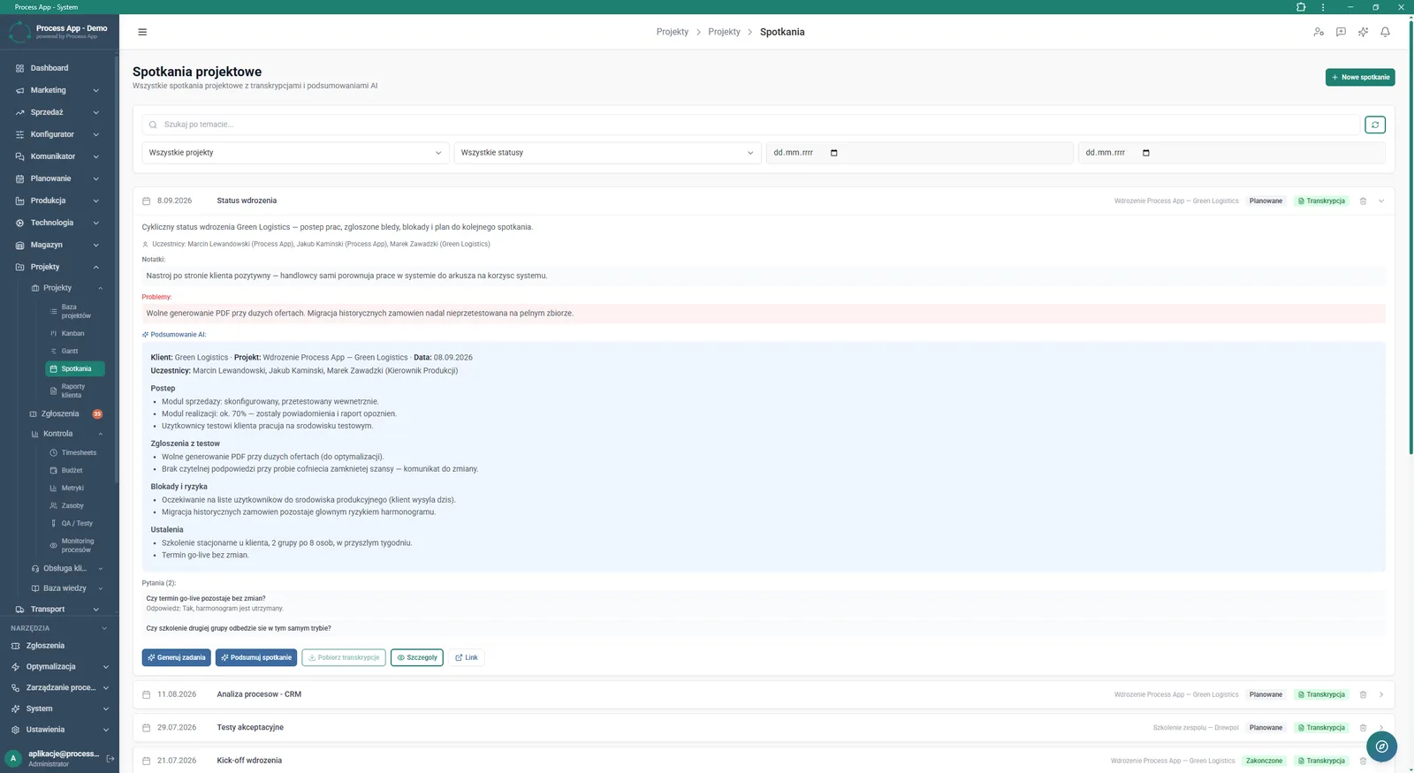
Task: Click calendar icon of the 11.08.2026 meeting
Action: point(147,694)
